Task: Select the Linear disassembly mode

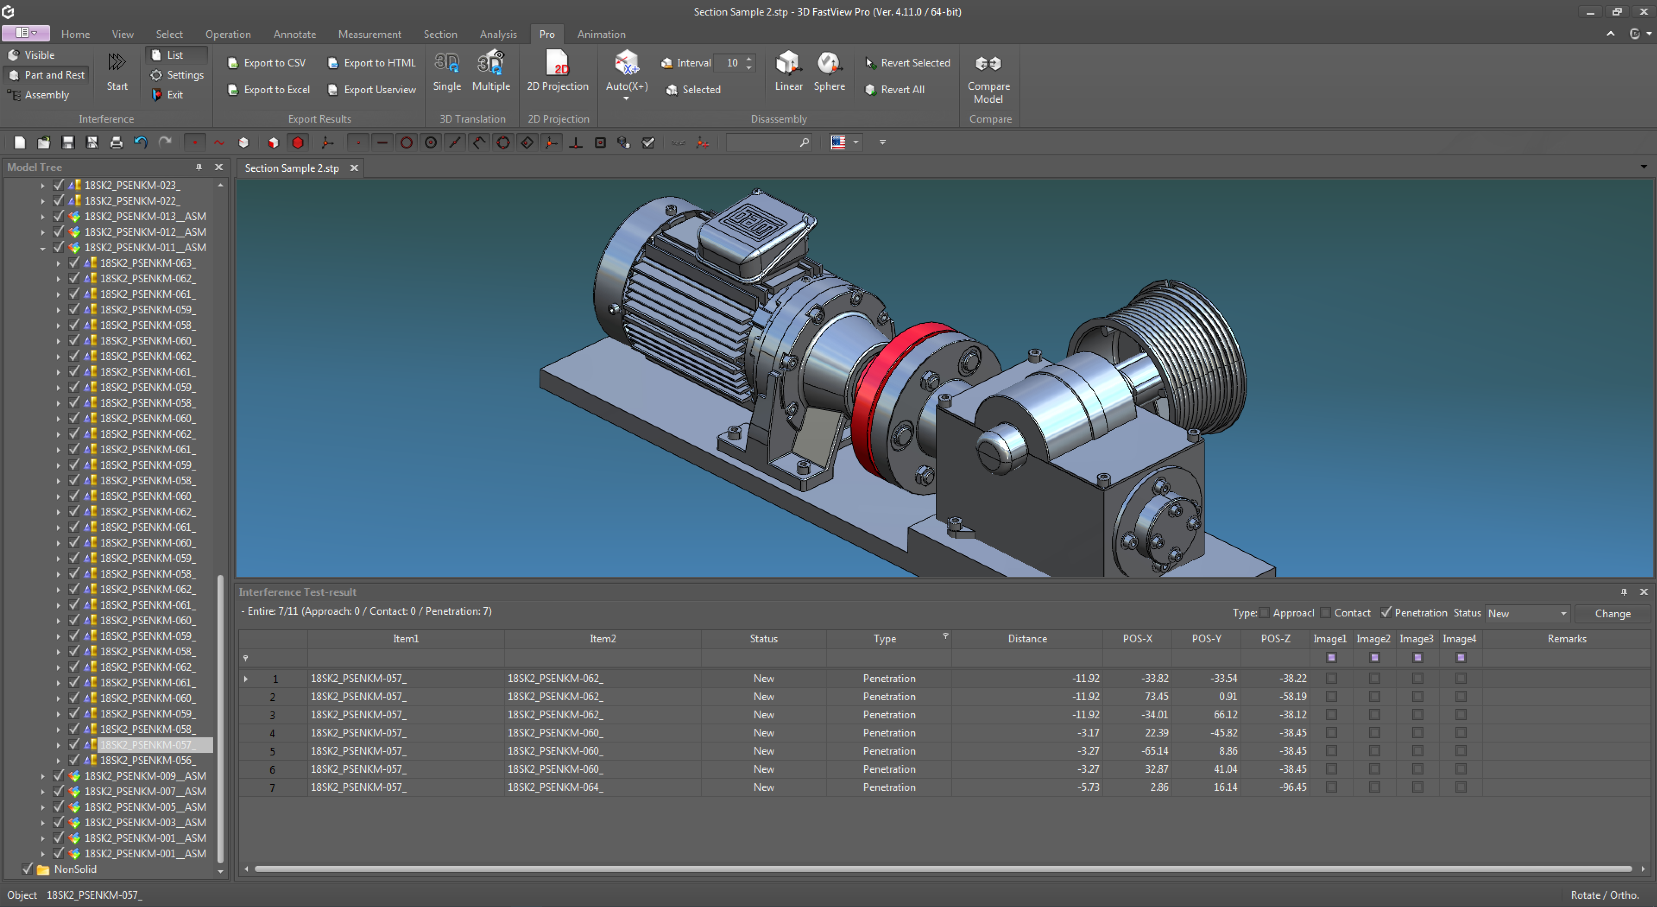Action: point(788,71)
